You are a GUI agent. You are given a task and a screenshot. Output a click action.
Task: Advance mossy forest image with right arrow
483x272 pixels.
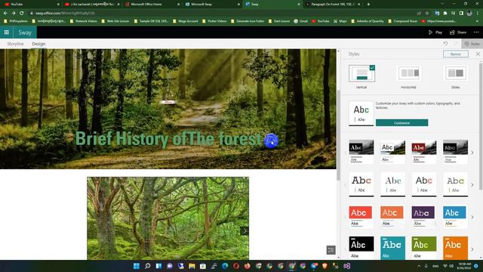tap(245, 230)
